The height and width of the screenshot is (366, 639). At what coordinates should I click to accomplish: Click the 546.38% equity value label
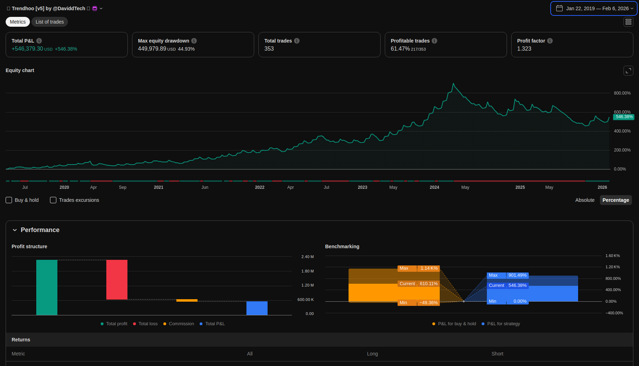(624, 117)
